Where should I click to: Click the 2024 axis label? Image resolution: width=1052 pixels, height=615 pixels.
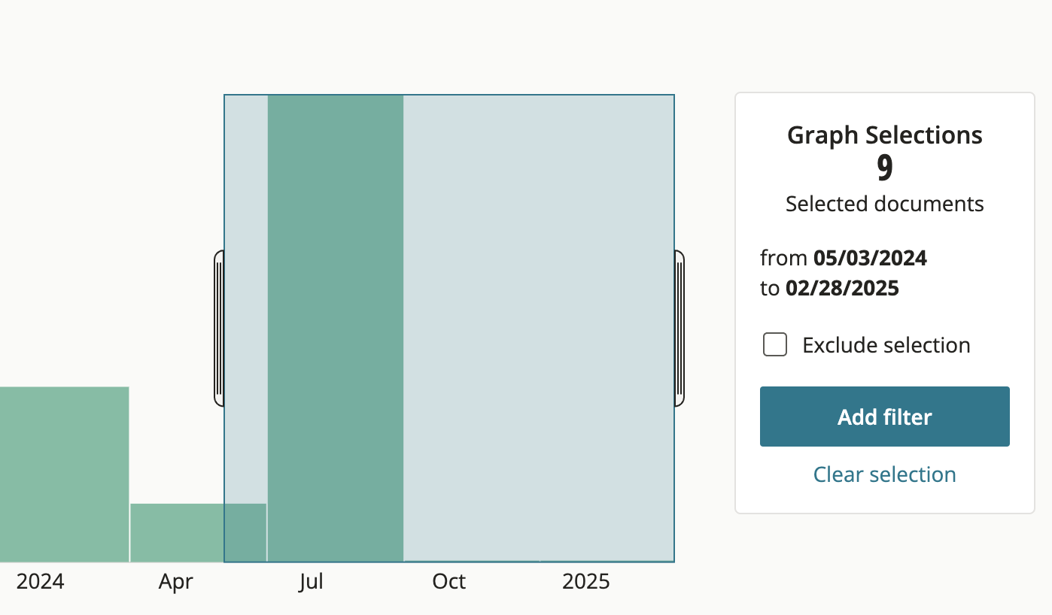pyautogui.click(x=41, y=581)
